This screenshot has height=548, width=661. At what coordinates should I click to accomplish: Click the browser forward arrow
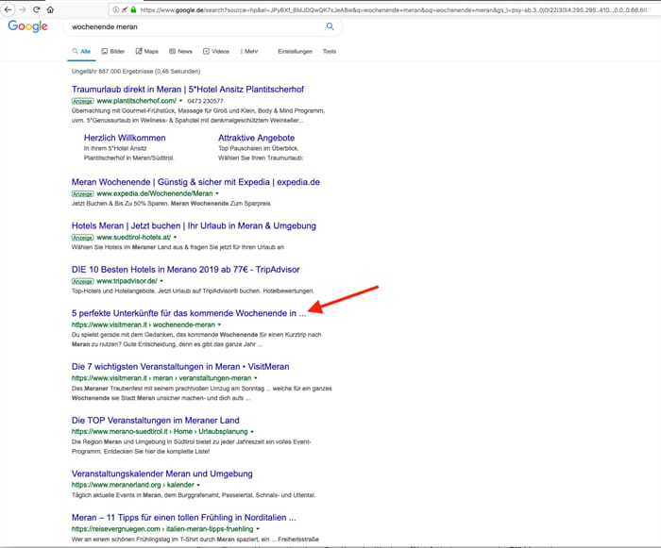(23, 9)
